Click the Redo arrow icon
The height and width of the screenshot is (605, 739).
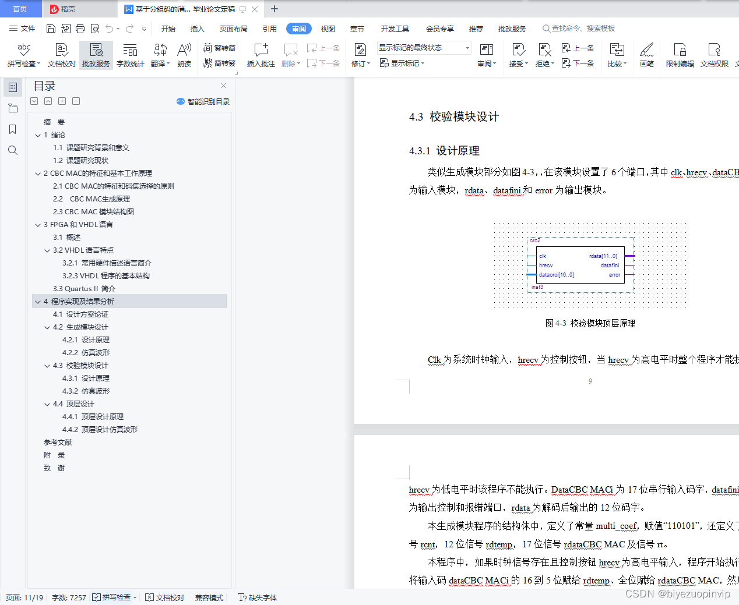pyautogui.click(x=129, y=29)
